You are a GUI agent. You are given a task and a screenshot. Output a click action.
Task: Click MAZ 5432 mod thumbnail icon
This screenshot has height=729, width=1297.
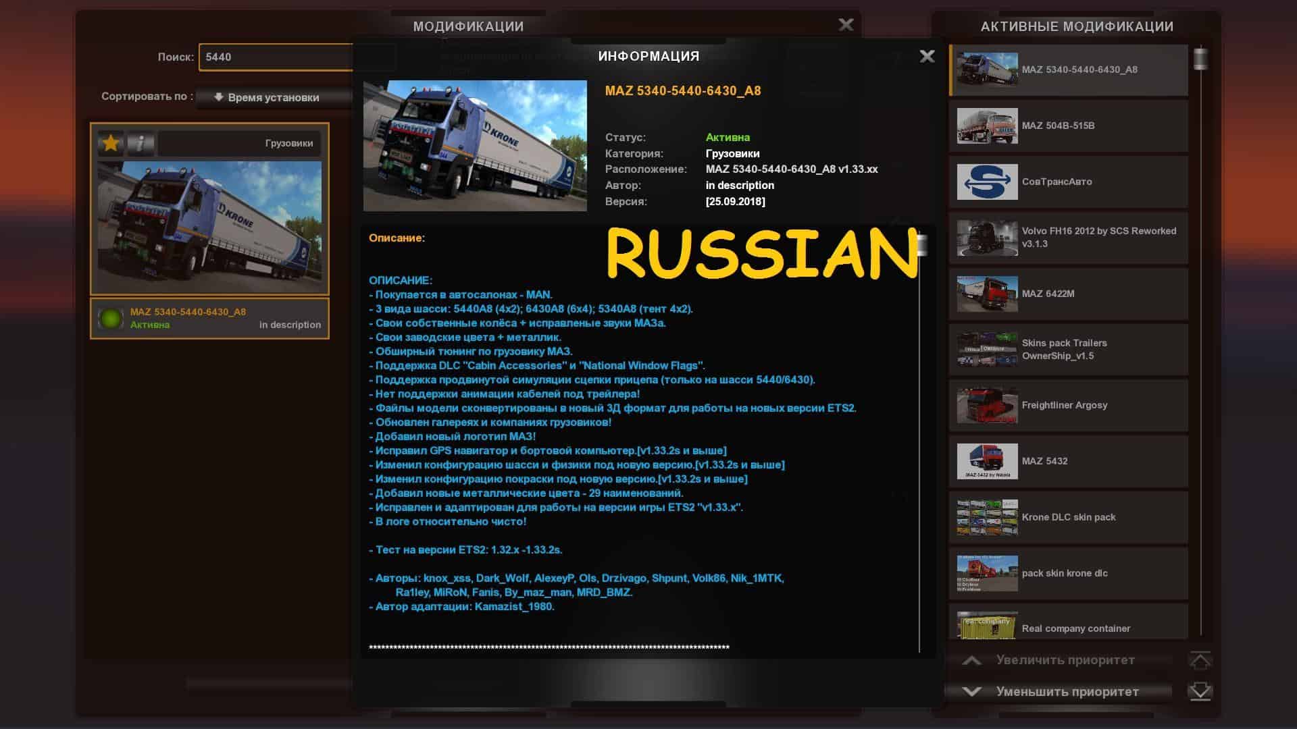pyautogui.click(x=987, y=461)
